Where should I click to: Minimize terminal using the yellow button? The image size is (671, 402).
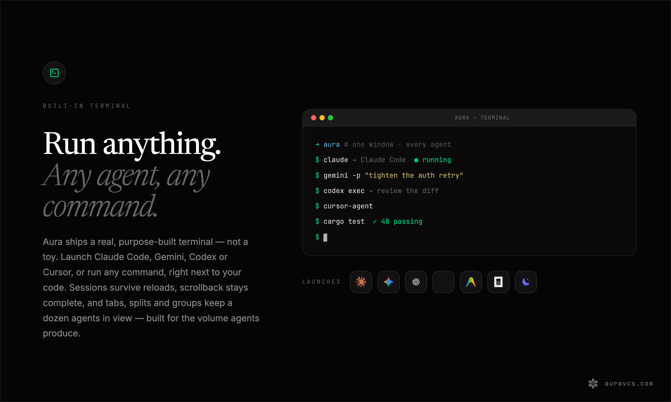(x=322, y=118)
